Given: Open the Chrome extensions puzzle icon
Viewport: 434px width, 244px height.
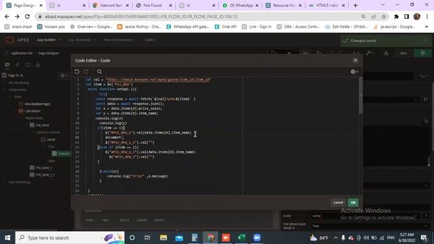Looking at the screenshot, I should (396, 16).
